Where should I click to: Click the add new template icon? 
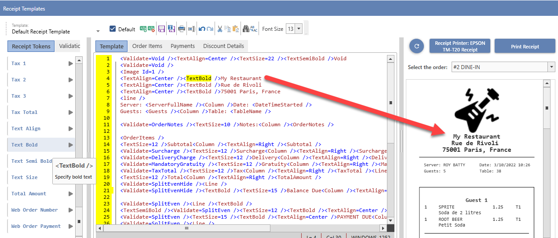[143, 29]
